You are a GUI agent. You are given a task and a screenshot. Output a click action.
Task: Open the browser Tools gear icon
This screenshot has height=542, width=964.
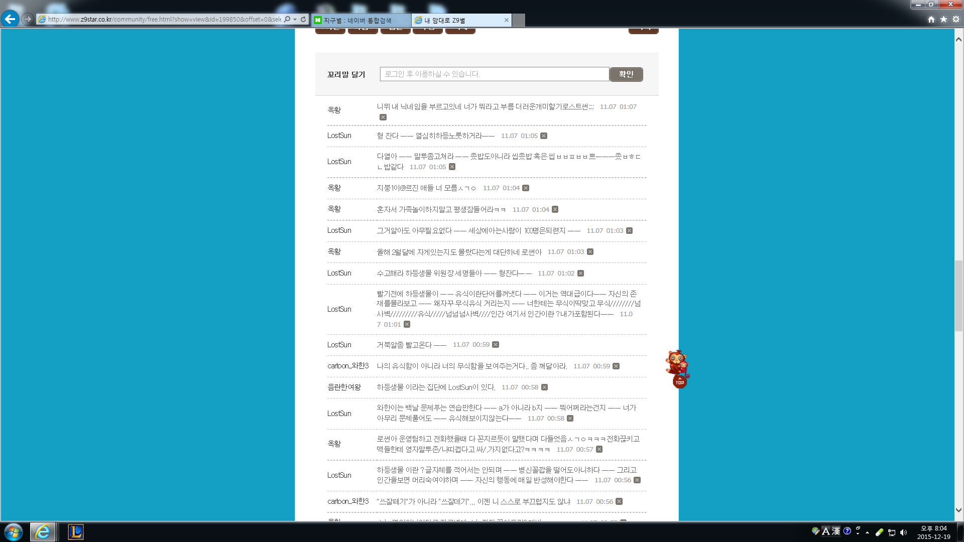click(x=956, y=20)
